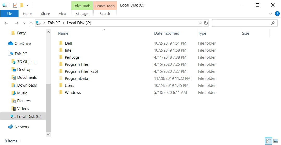The width and height of the screenshot is (281, 145).
Task: Open the Manage tab under Drive Tools
Action: (x=82, y=14)
